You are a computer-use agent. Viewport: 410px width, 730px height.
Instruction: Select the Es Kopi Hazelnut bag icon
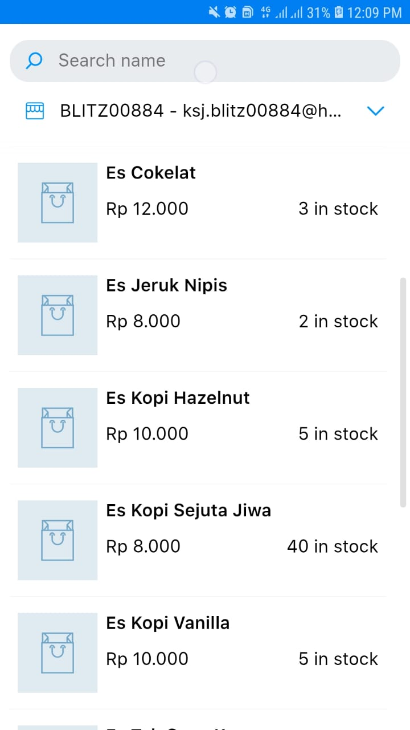58,427
